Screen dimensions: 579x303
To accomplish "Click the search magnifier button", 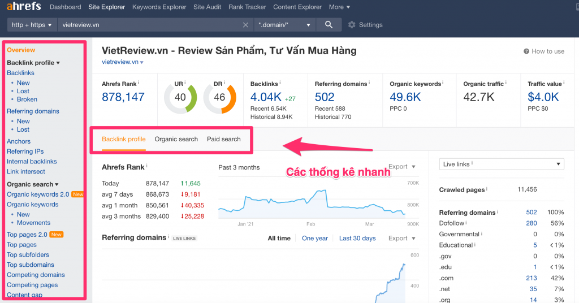I will 329,25.
